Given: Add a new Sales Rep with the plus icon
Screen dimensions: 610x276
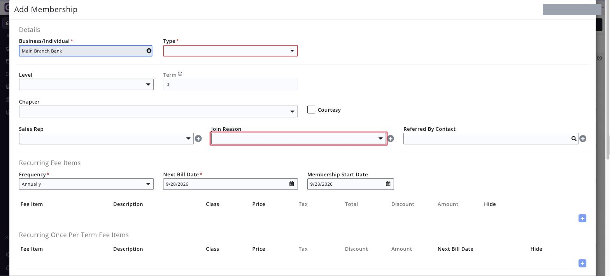Looking at the screenshot, I should pyautogui.click(x=198, y=139).
